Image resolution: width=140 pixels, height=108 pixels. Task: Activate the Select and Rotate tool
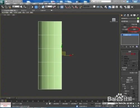click(x=39, y=7)
